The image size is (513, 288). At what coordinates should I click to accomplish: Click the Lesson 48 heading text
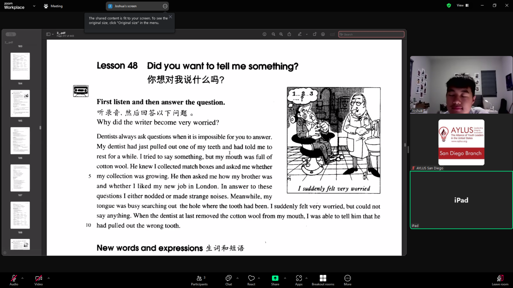tap(117, 66)
